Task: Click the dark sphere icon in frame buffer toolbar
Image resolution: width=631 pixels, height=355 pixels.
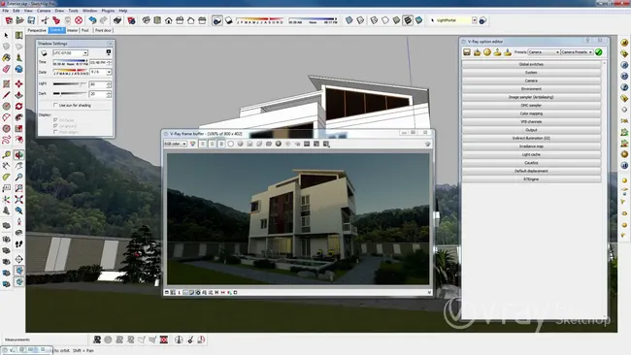Action: click(278, 144)
